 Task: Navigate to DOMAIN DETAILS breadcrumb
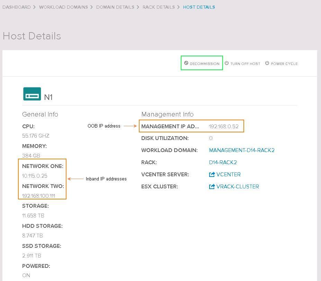coord(115,7)
